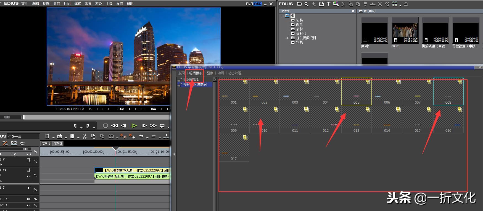Toggle video channel on 1 VA track

28,170
